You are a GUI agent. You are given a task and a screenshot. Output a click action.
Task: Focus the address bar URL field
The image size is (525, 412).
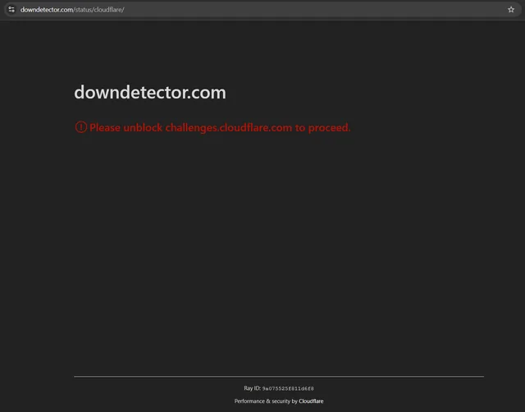point(246,9)
